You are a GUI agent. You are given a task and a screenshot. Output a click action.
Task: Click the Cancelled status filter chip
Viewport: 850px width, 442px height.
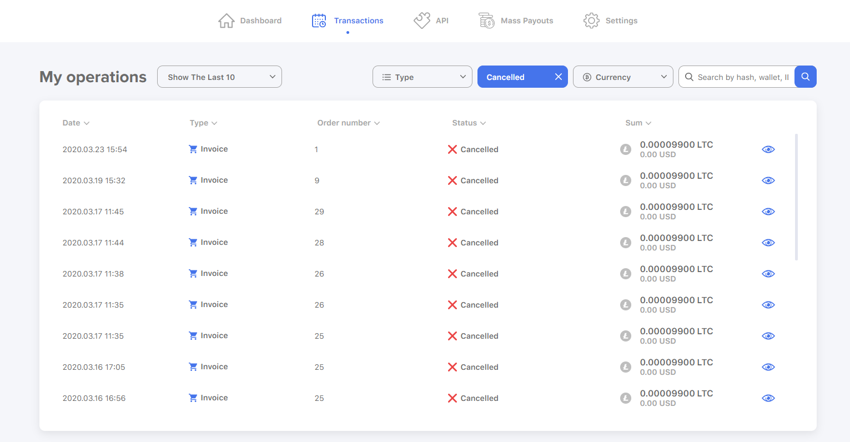coord(522,77)
